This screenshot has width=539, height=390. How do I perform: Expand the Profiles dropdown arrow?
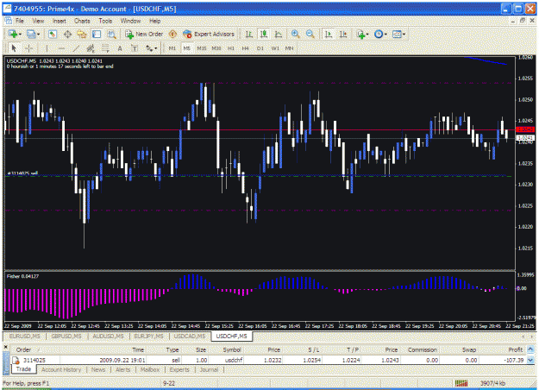[38, 34]
